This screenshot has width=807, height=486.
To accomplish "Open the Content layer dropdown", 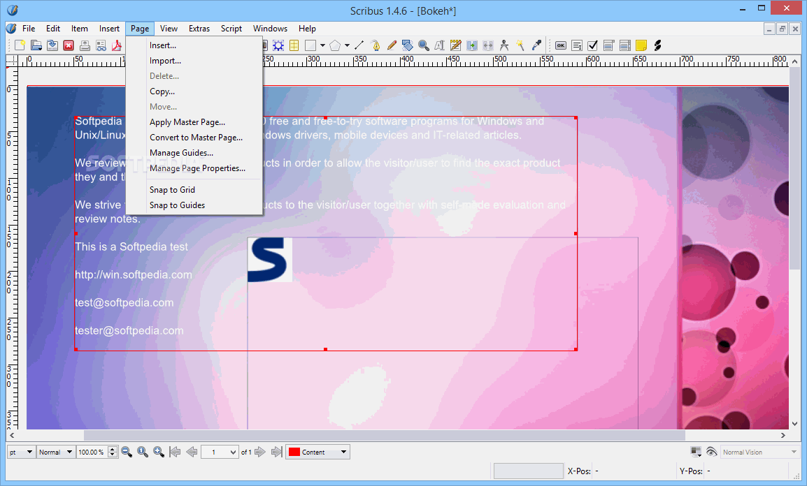I will point(317,452).
